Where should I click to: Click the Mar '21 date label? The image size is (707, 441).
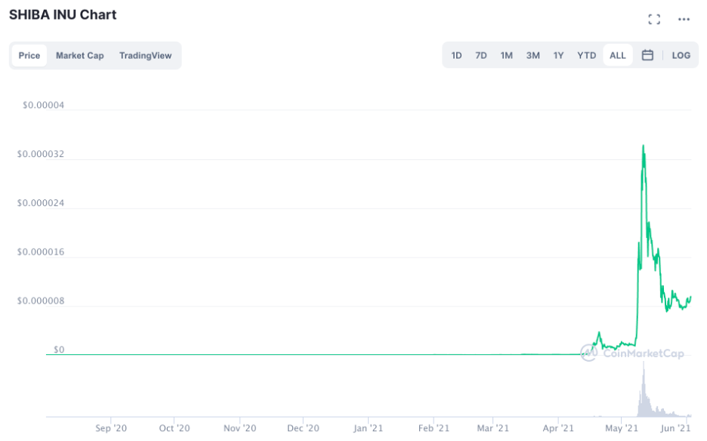coord(492,428)
